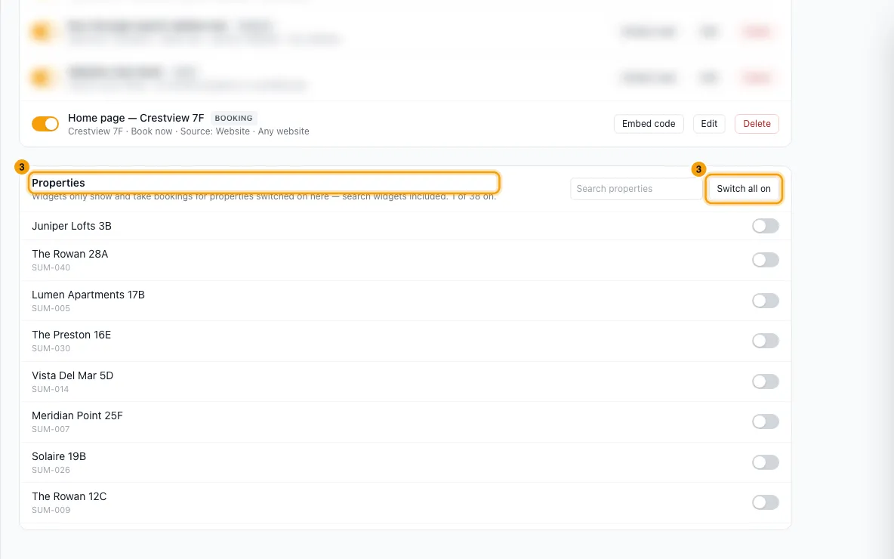Toggle off the Home page — Crestview 7F widget
The width and height of the screenshot is (894, 559).
coord(45,124)
